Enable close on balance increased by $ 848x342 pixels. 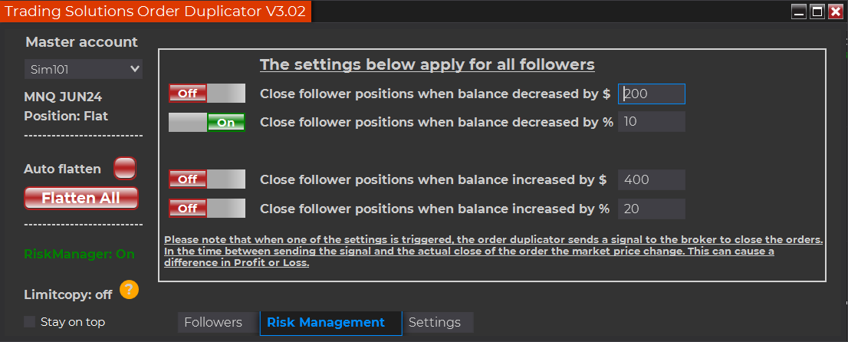pyautogui.click(x=207, y=179)
